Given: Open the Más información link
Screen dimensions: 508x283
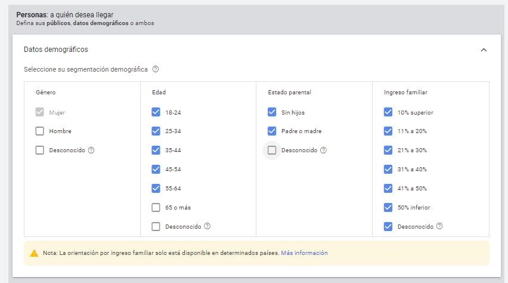Looking at the screenshot, I should coord(304,253).
